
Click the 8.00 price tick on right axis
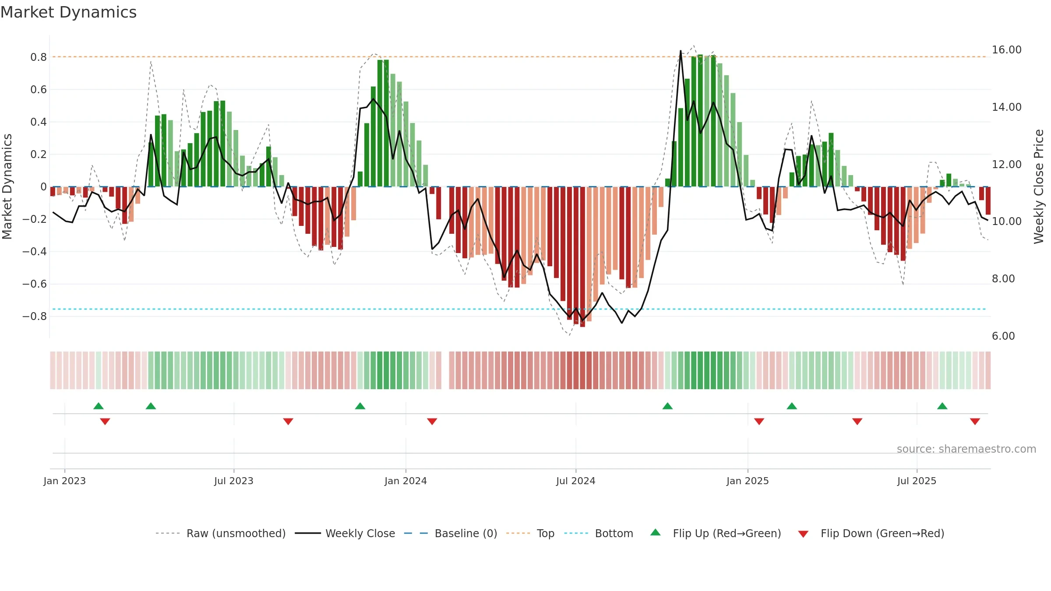tap(1003, 279)
